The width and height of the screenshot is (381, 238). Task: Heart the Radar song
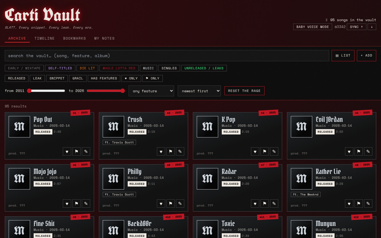(x=255, y=203)
